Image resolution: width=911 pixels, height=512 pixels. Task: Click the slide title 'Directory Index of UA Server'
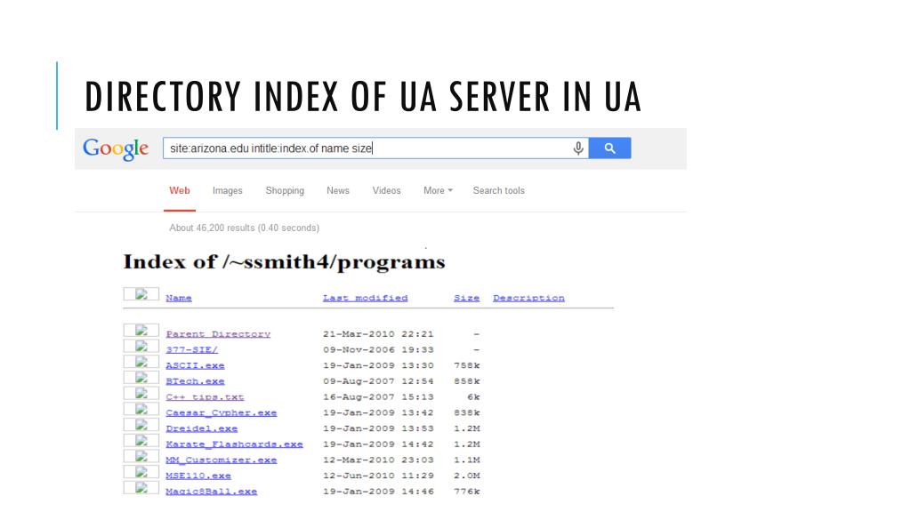(363, 96)
